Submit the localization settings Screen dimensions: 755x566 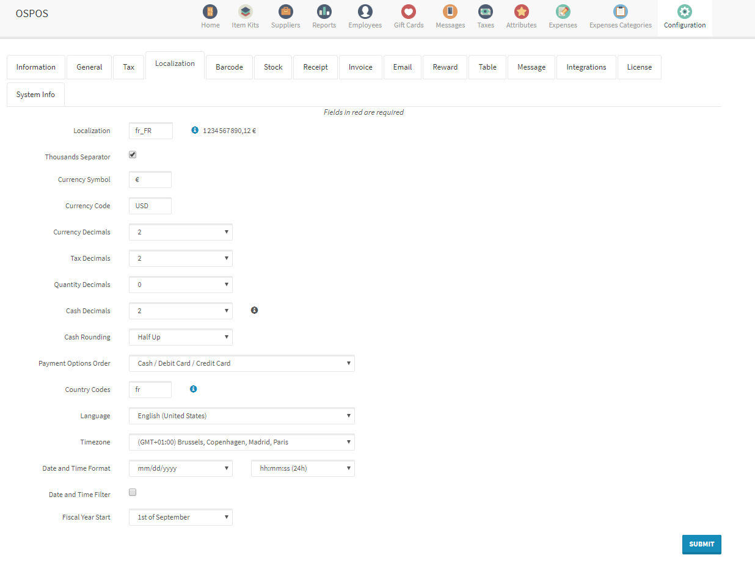701,544
